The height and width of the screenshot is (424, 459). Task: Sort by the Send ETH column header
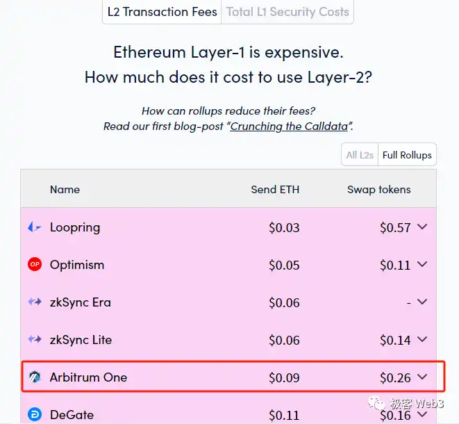[x=275, y=190]
